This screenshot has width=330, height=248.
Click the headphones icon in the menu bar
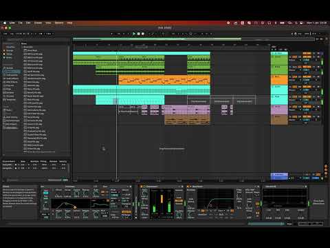coord(269,23)
